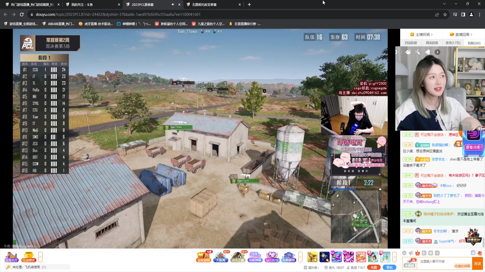Screen dimensions: 485x272
Task: Go back to the previous page
Action: [6, 15]
